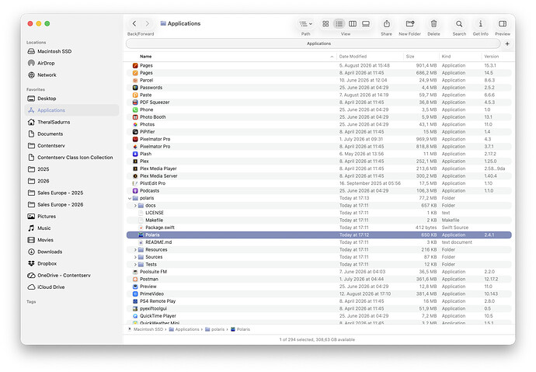Expand the Resources folder
Viewport: 536px width, 372px height.
(135, 250)
